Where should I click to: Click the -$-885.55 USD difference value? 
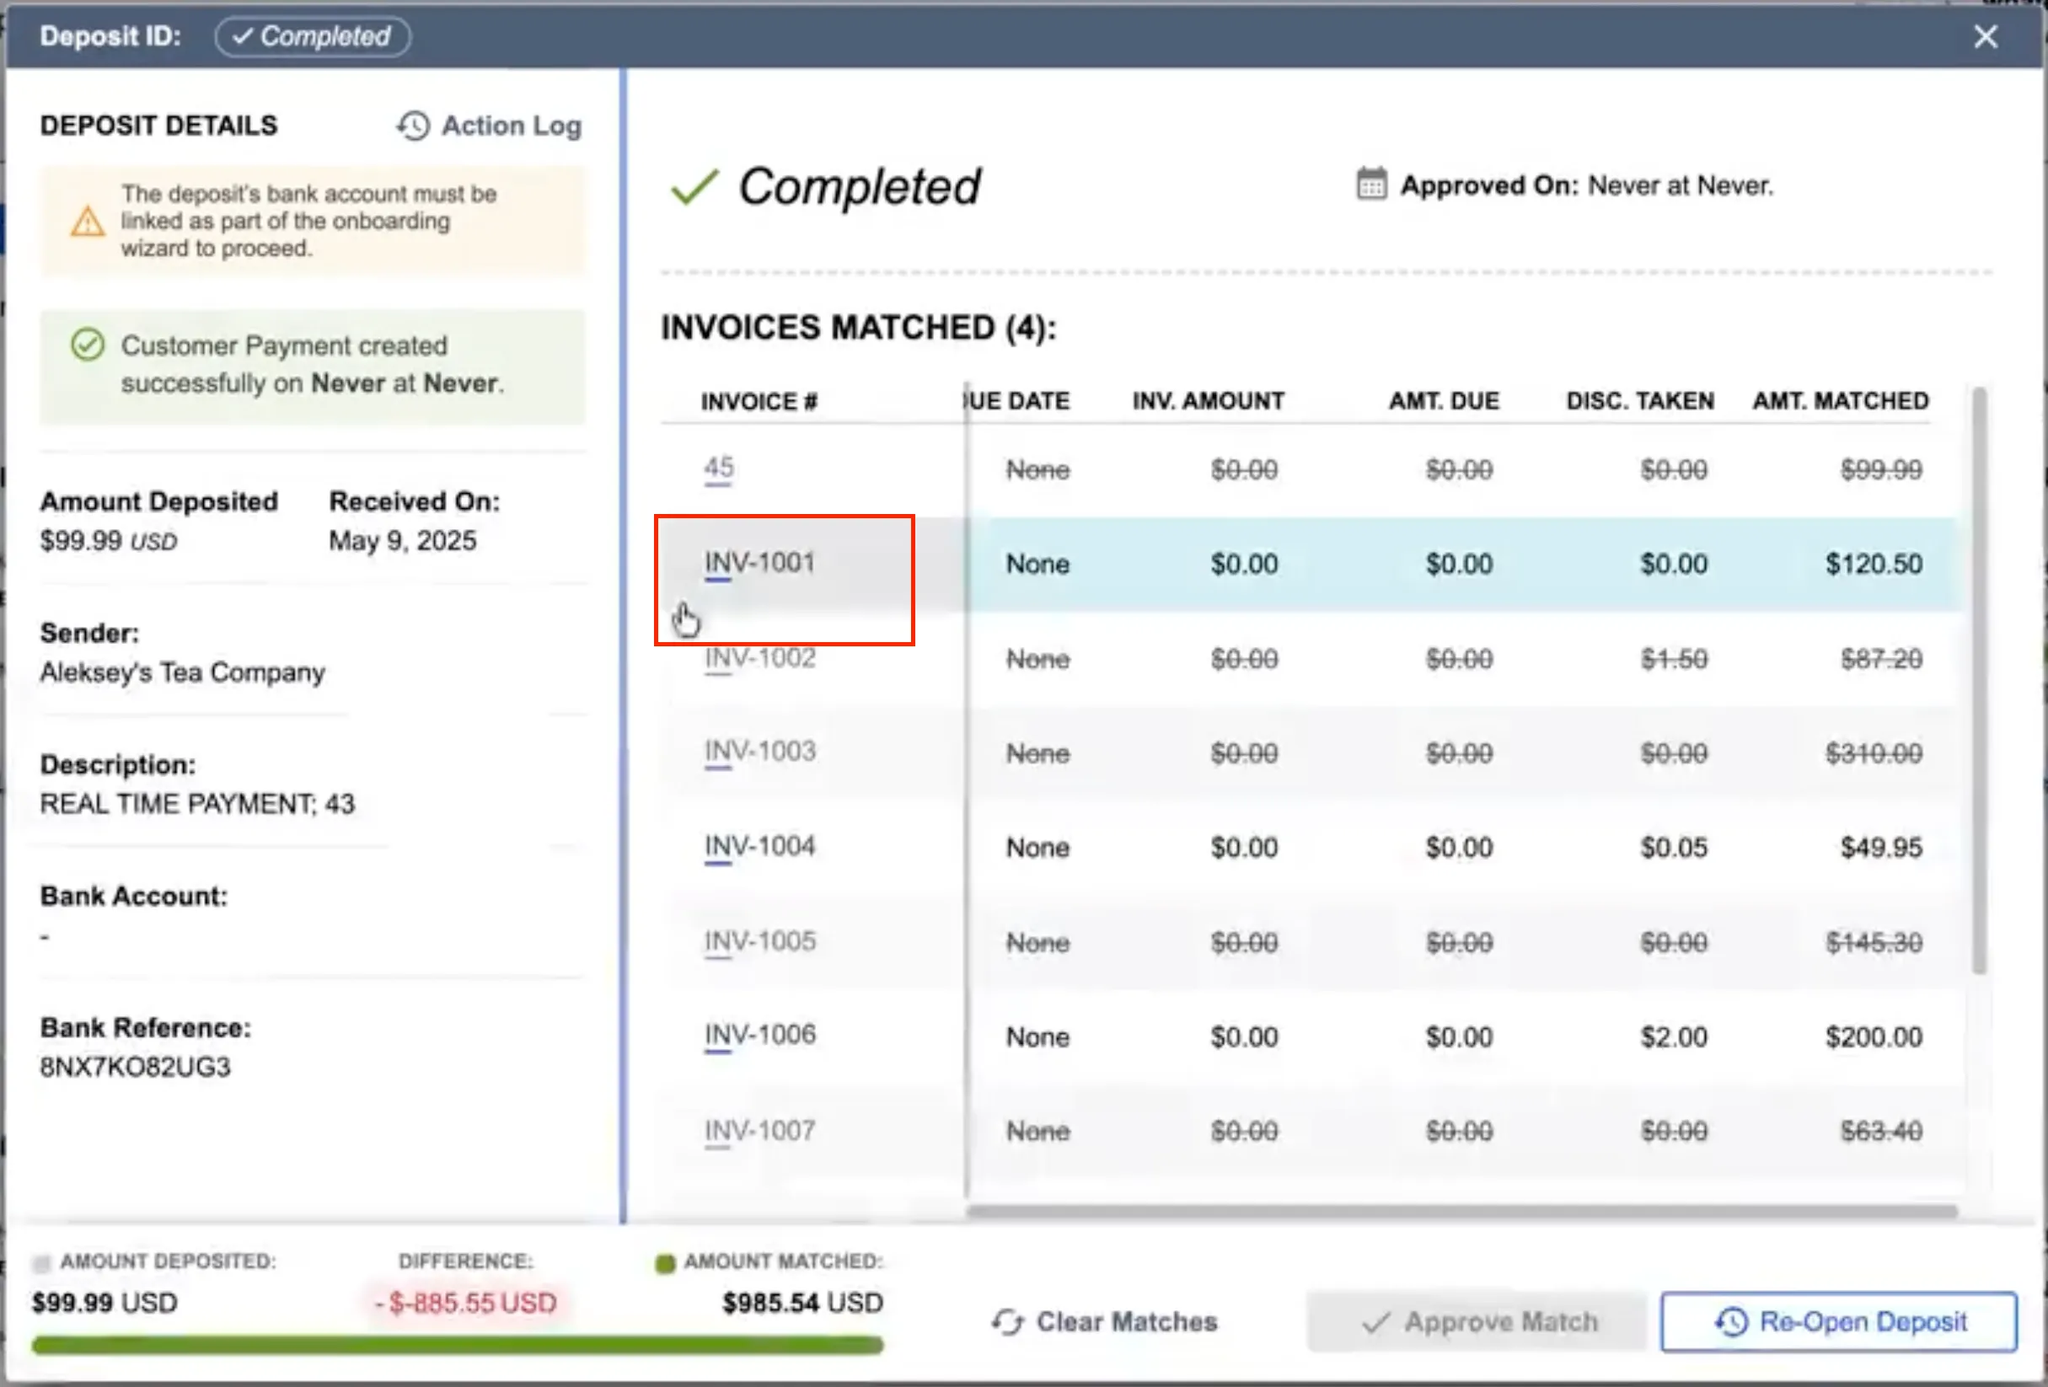pyautogui.click(x=466, y=1304)
